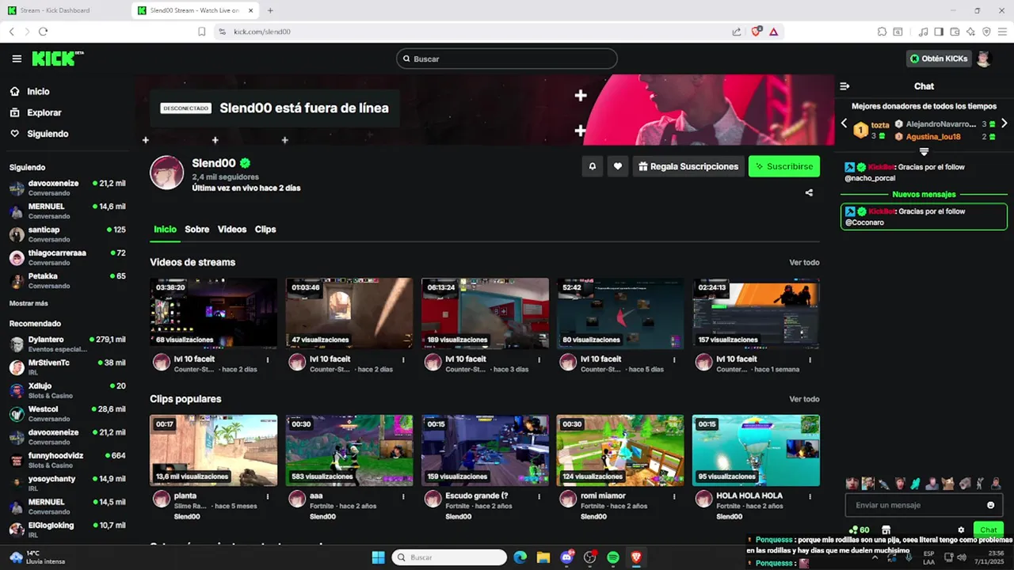Switch to the Stream - Kick Dashboard browser tab
Image resolution: width=1014 pixels, height=570 pixels.
pyautogui.click(x=65, y=10)
